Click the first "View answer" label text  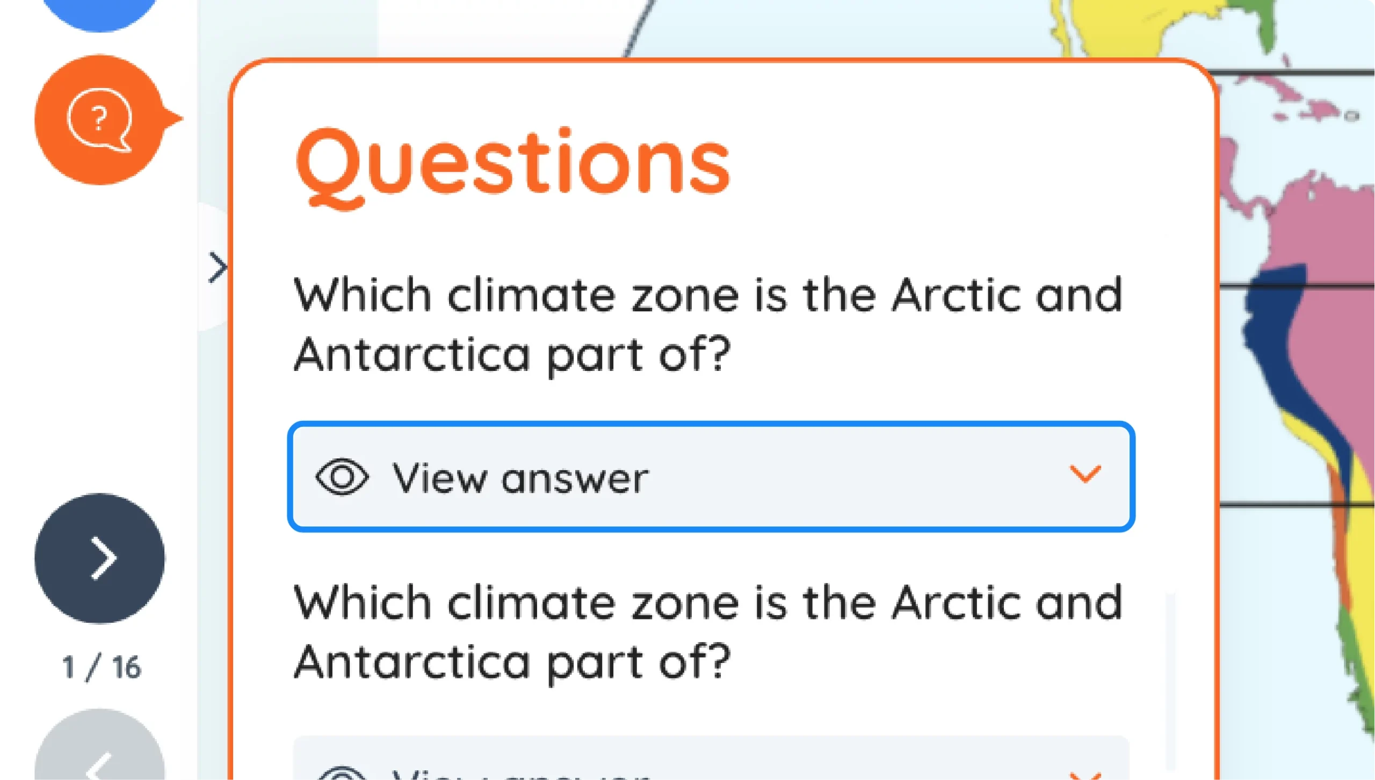(520, 478)
